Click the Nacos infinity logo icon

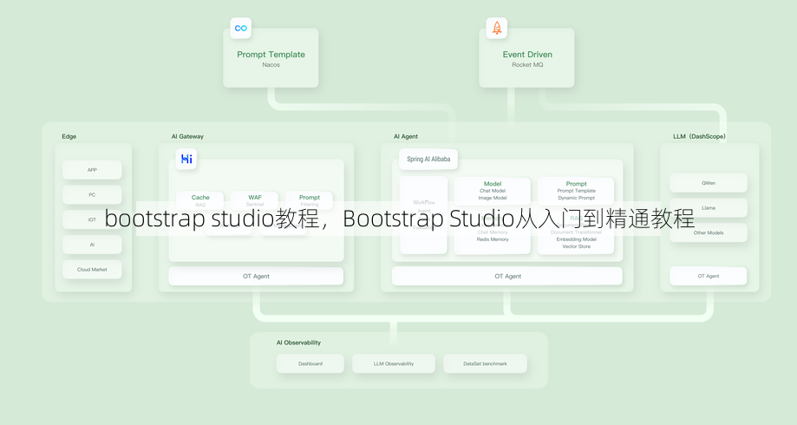241,28
